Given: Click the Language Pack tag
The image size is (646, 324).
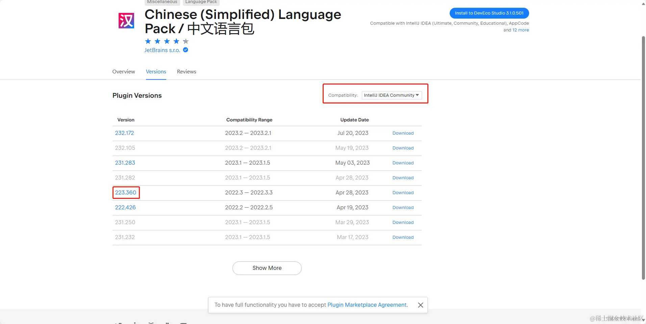Looking at the screenshot, I should 201,2.
